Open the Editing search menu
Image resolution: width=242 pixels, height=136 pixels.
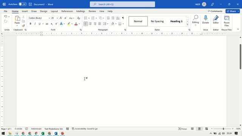[195, 20]
